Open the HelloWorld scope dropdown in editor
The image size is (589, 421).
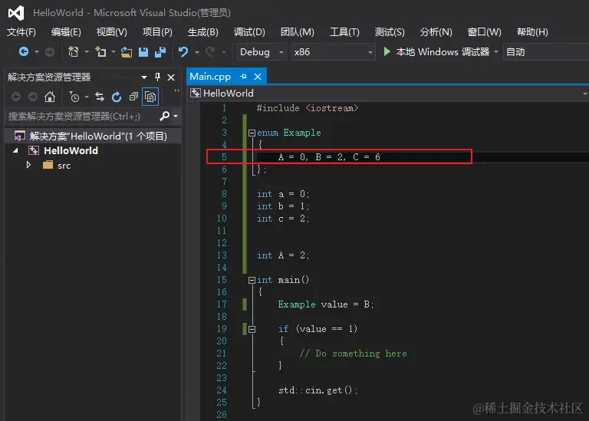pos(584,94)
